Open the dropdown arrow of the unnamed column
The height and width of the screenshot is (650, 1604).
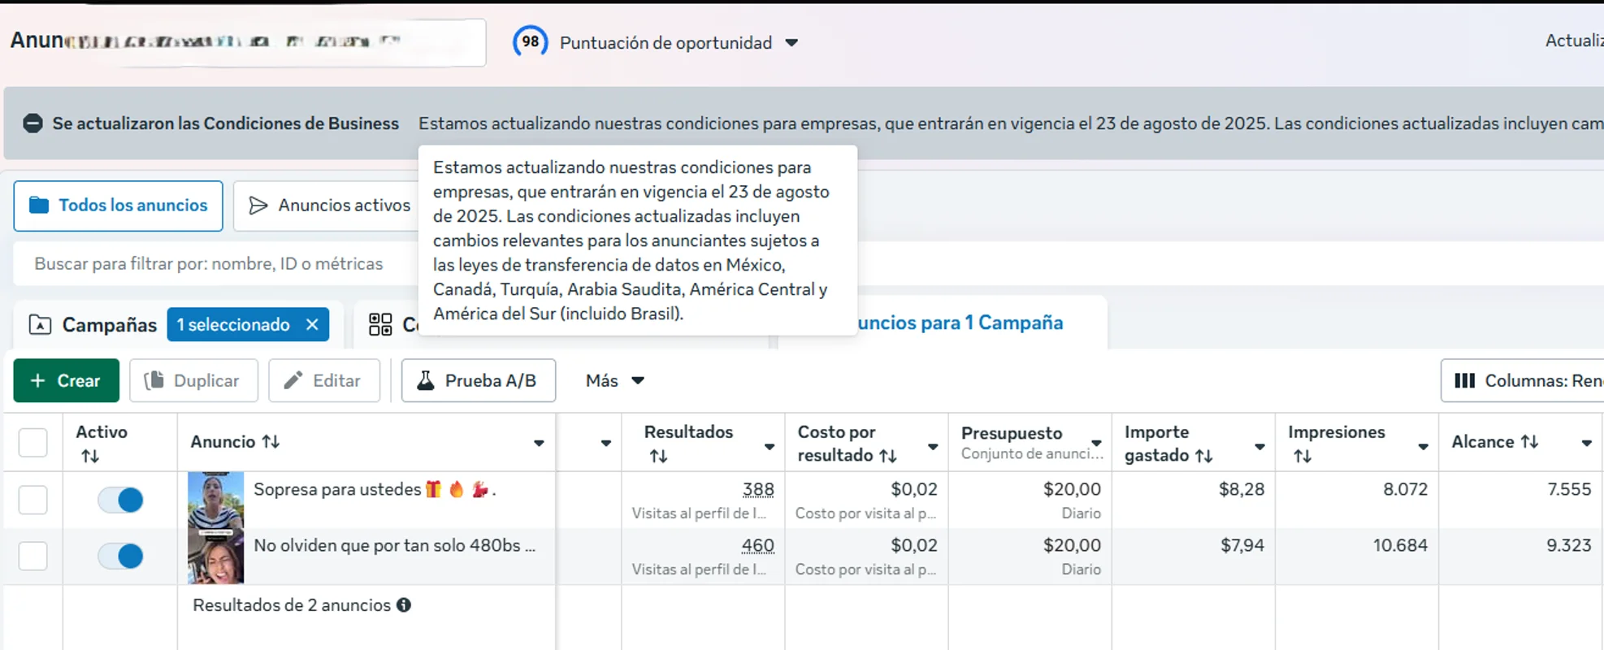[x=605, y=443]
